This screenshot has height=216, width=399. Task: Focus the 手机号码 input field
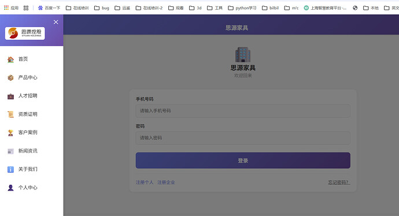243,111
